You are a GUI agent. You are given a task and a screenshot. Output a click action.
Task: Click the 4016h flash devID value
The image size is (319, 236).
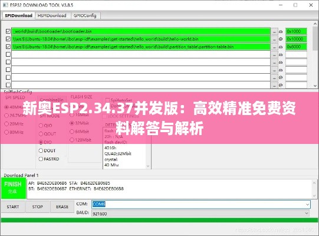coord(110,148)
